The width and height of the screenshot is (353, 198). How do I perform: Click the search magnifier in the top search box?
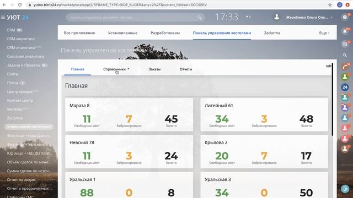[x=199, y=18]
